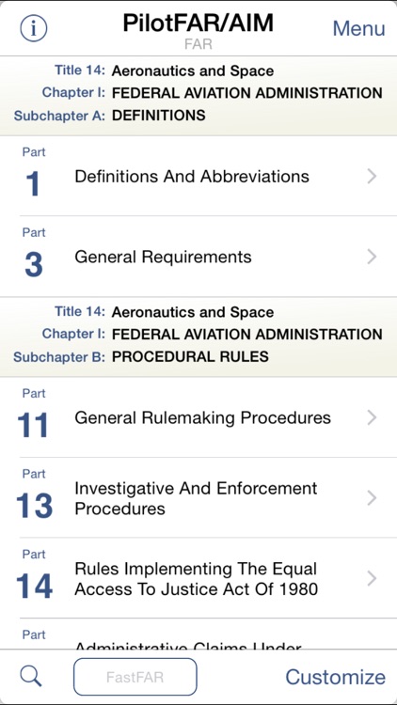
Task: Tap the large Part 1 number
Action: (x=33, y=184)
